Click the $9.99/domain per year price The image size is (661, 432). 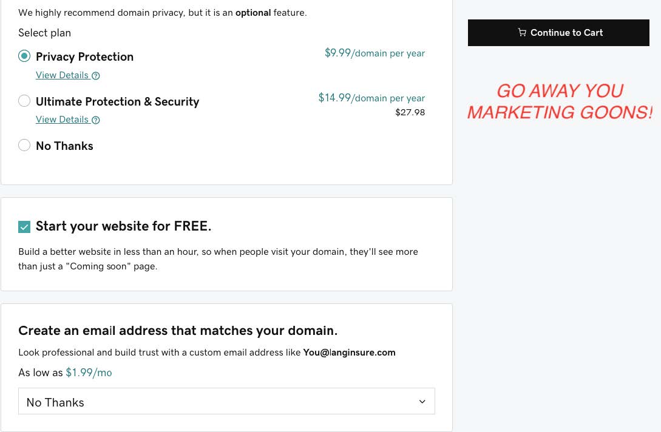coord(375,53)
